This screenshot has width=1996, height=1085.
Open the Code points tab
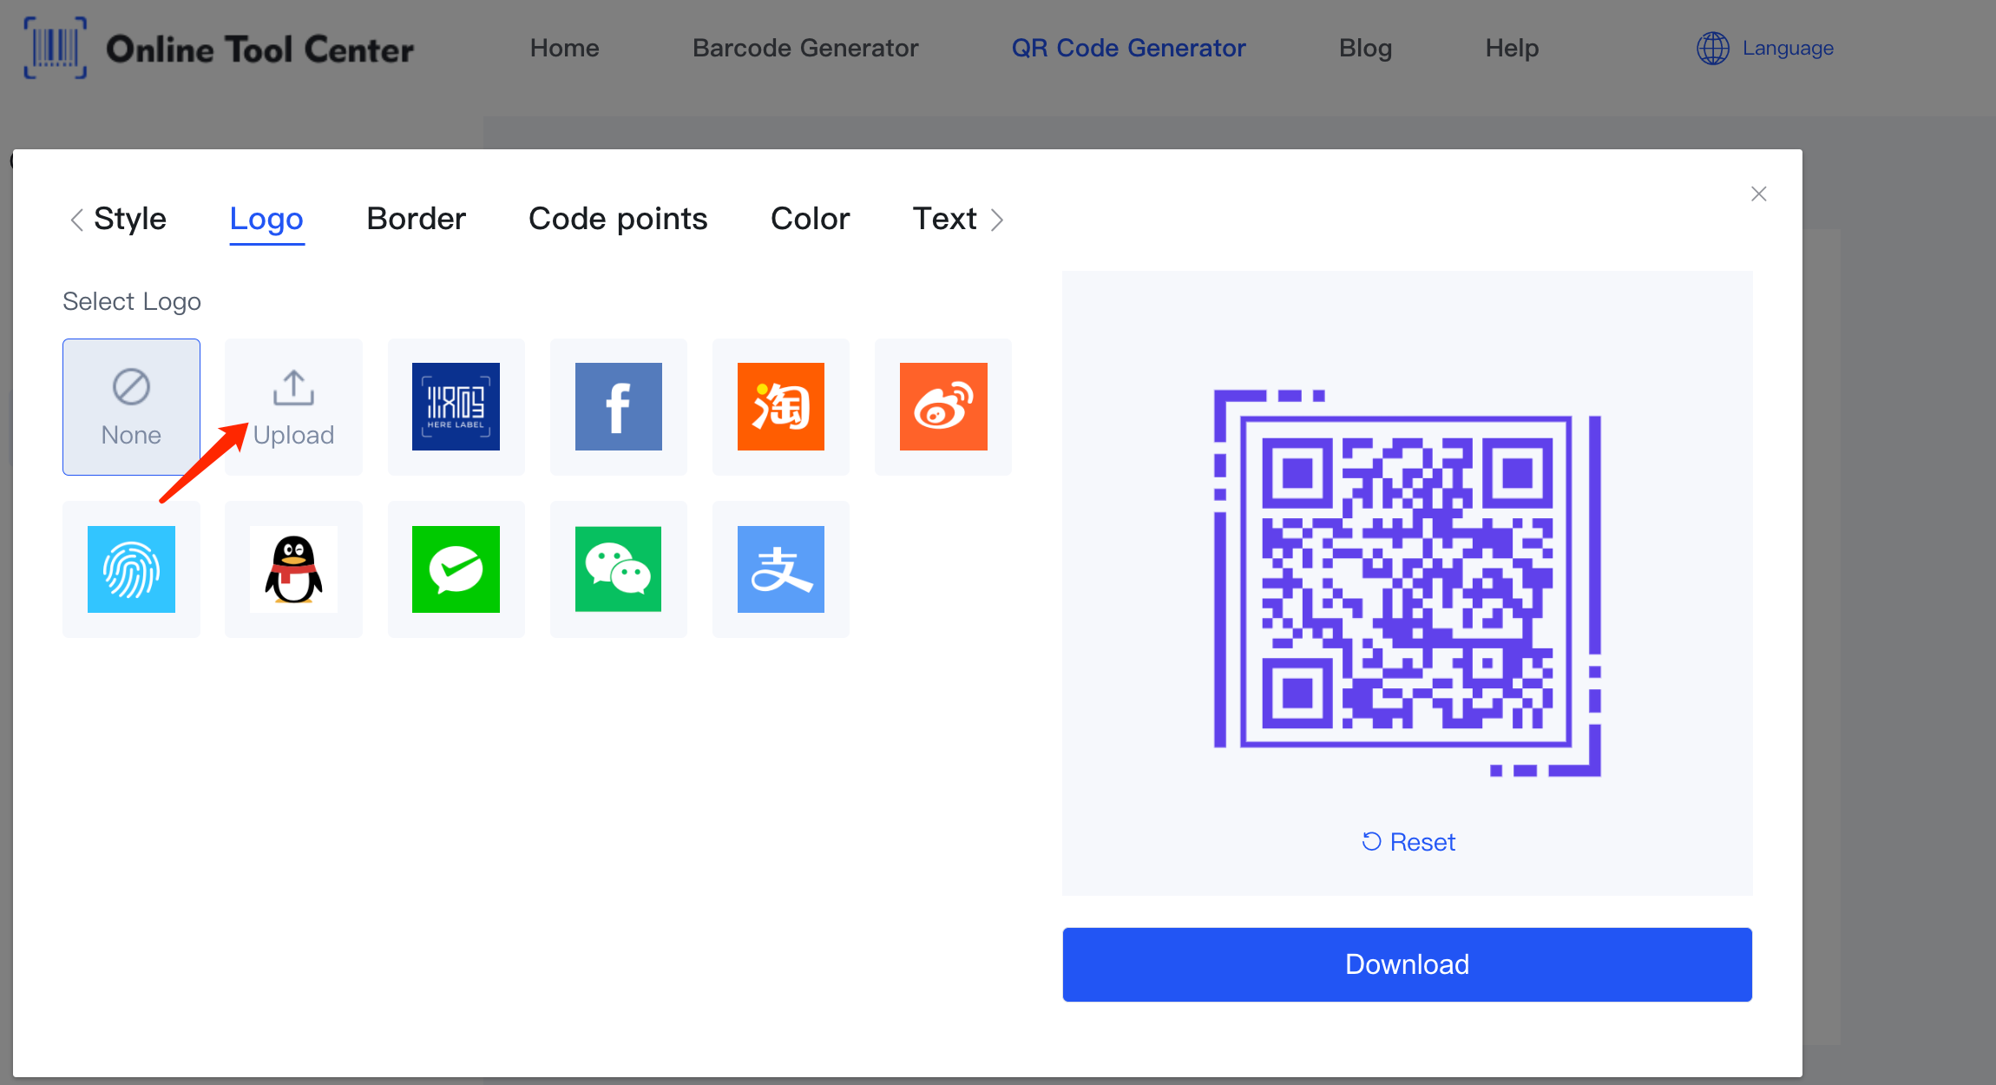point(618,218)
